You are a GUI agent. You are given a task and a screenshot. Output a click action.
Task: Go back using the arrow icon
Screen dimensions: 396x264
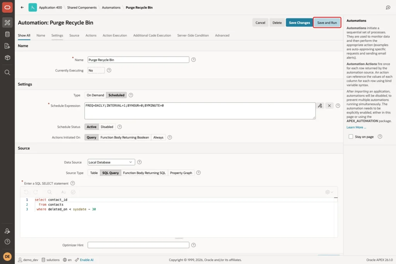22,7
